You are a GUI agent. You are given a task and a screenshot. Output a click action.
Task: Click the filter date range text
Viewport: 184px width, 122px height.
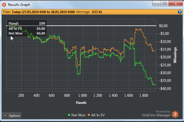pos(43,12)
